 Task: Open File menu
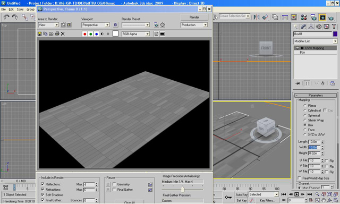click(4, 10)
